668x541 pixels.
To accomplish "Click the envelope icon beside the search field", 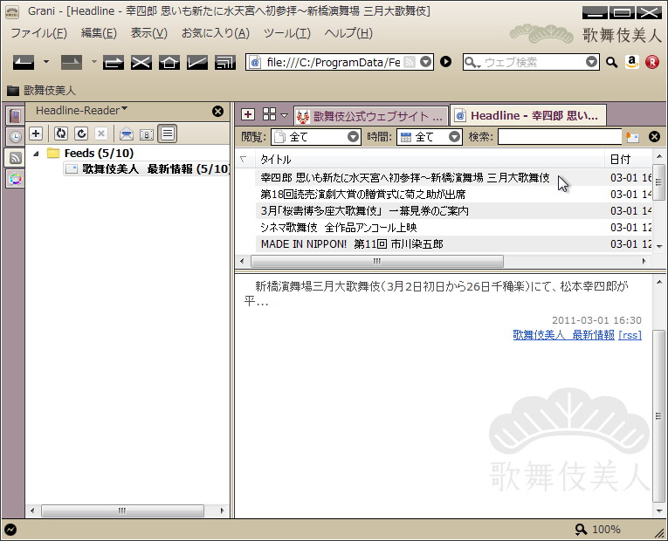I will [633, 137].
